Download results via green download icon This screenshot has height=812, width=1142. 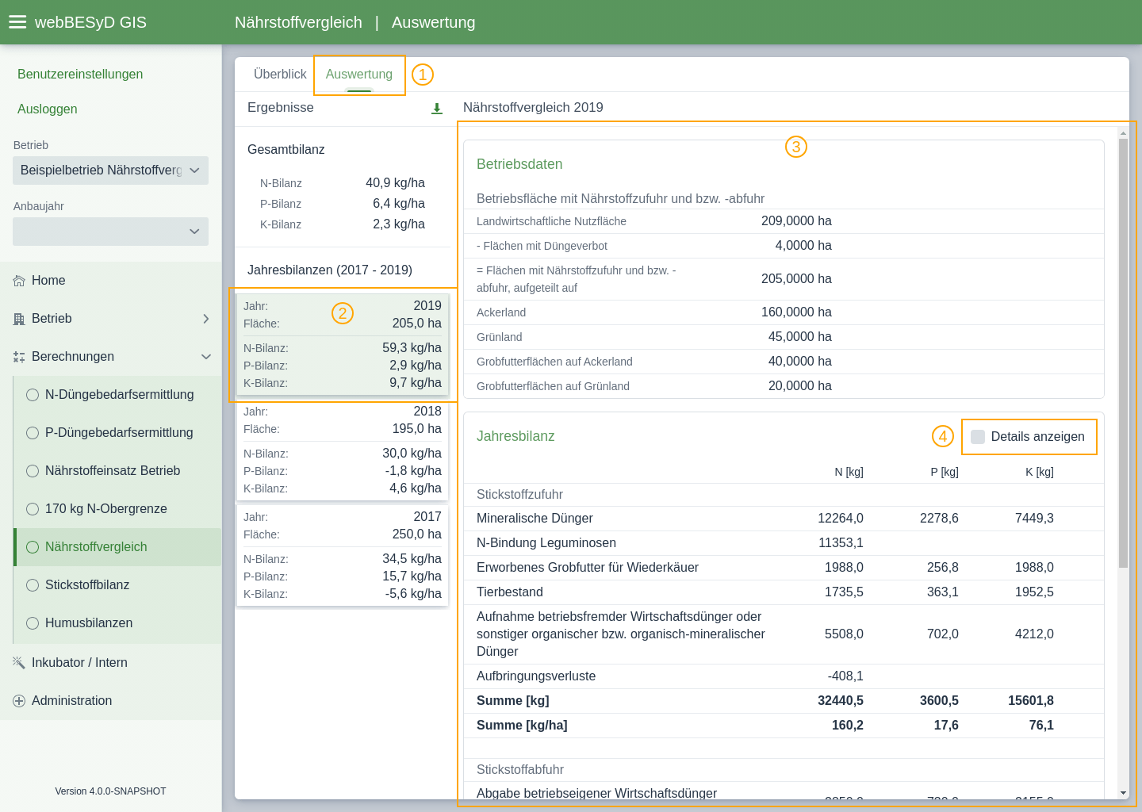point(436,108)
